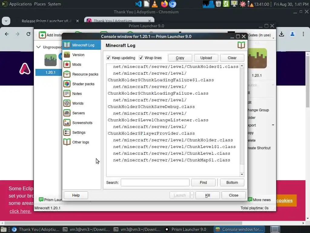Open the Other logs page
This screenshot has height=233, width=310.
(81, 142)
